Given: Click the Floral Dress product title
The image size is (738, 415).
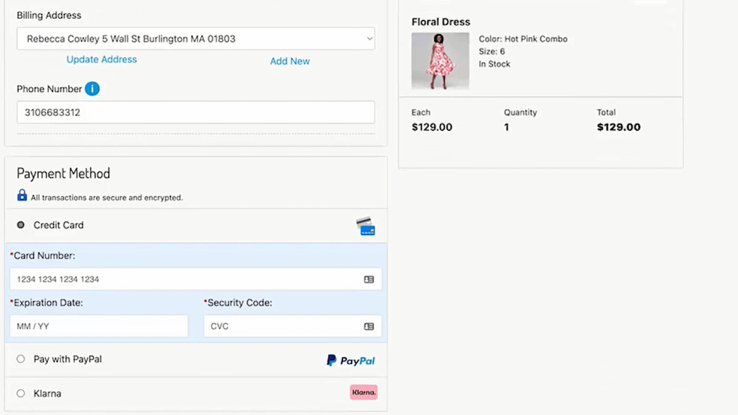Looking at the screenshot, I should pos(440,22).
